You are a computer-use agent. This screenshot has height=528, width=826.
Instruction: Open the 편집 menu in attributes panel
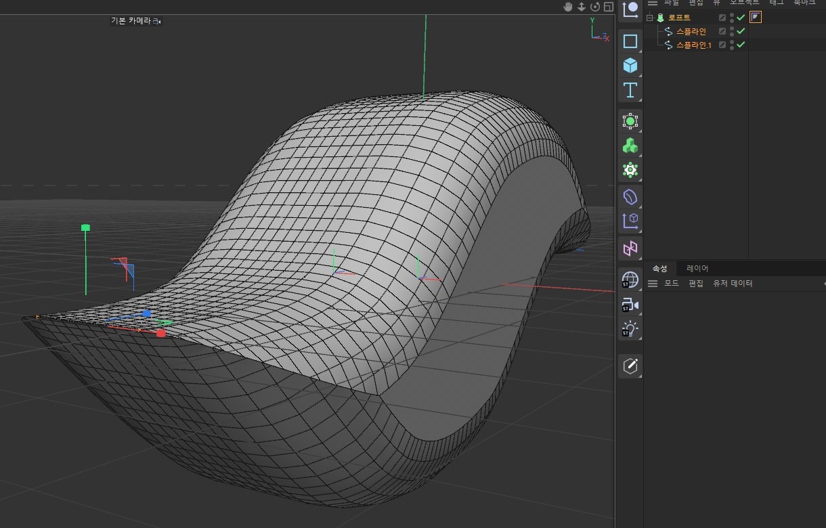(x=696, y=284)
